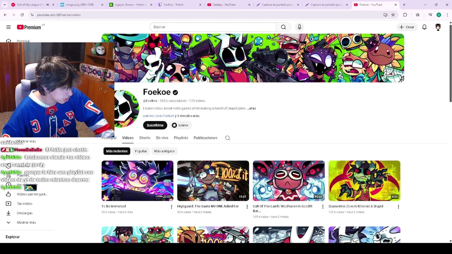Image resolution: width=452 pixels, height=254 pixels.
Task: Activate the voice search microphone icon
Action: [x=299, y=27]
